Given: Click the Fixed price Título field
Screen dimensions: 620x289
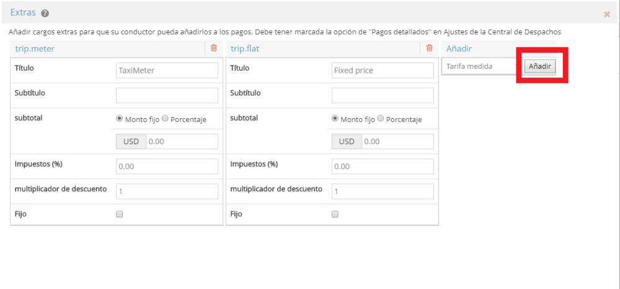Looking at the screenshot, I should coord(383,71).
